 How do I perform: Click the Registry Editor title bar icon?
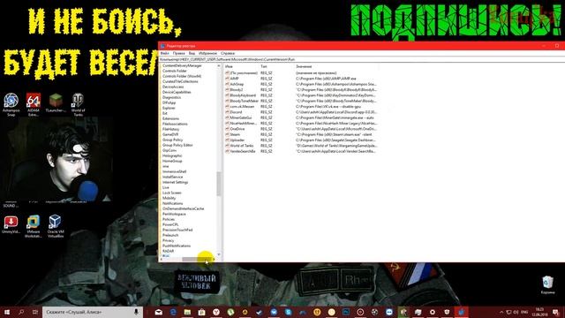162,46
